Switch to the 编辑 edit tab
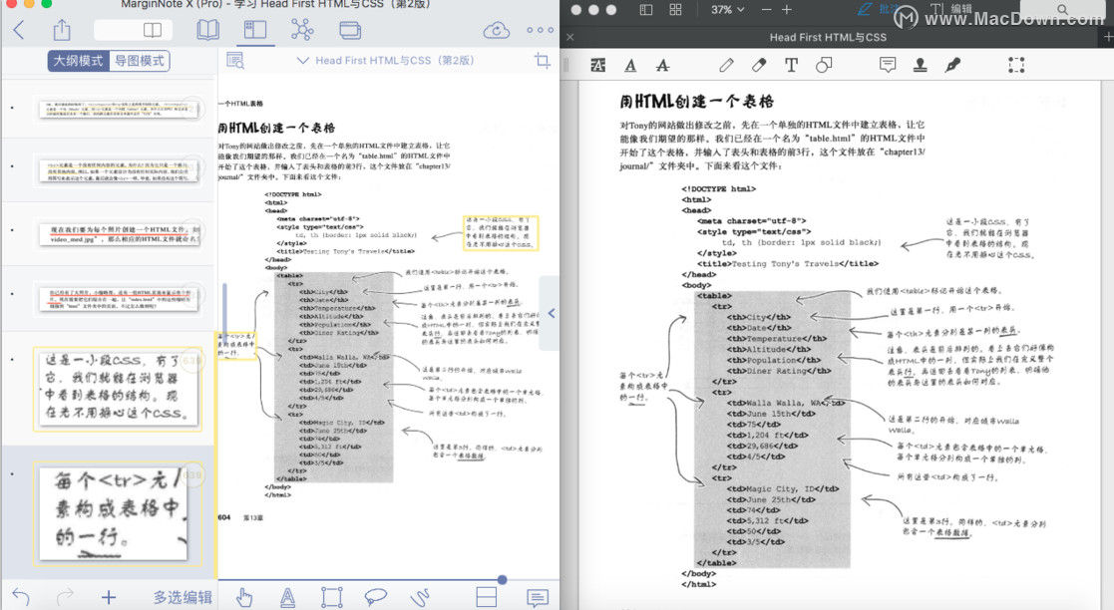1114x610 pixels. (950, 9)
